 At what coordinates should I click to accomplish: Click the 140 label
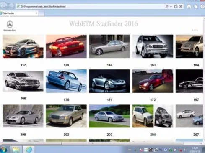click(x=110, y=65)
